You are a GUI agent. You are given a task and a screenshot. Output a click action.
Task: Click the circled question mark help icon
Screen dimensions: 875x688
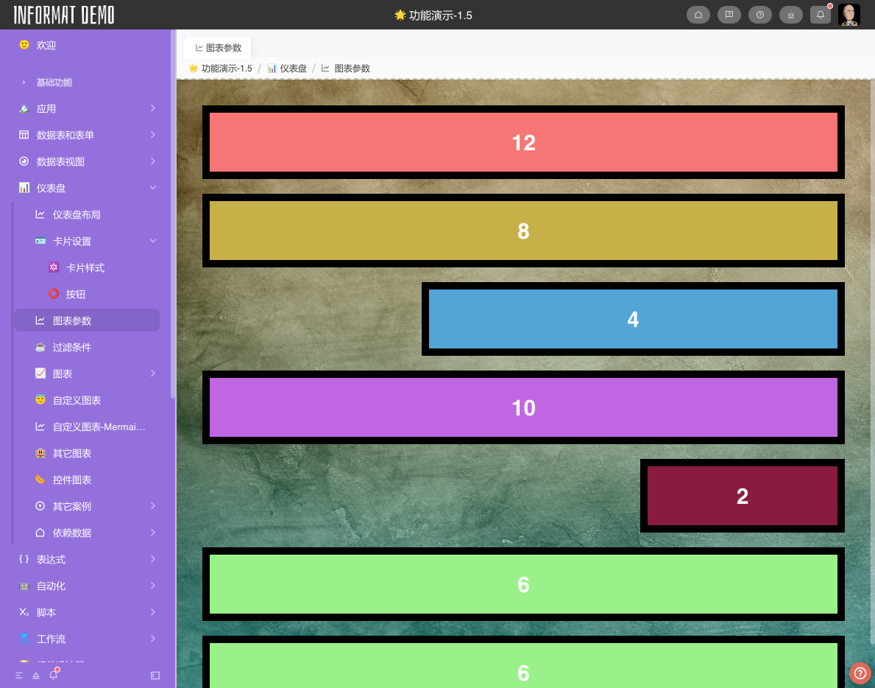[x=760, y=15]
